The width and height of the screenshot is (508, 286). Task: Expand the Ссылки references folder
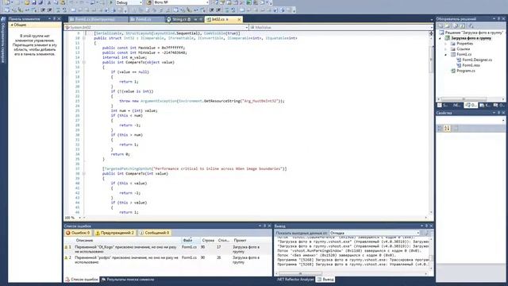[x=446, y=49]
